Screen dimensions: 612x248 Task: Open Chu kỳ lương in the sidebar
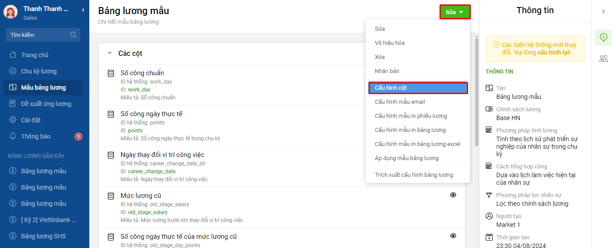point(43,71)
